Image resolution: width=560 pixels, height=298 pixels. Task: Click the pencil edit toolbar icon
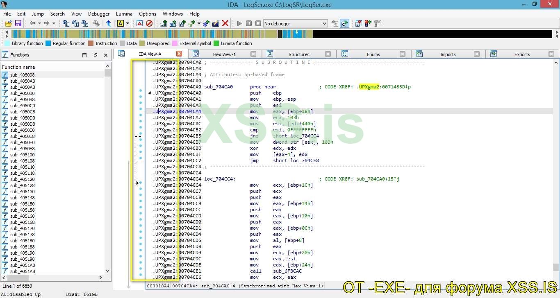[216, 23]
